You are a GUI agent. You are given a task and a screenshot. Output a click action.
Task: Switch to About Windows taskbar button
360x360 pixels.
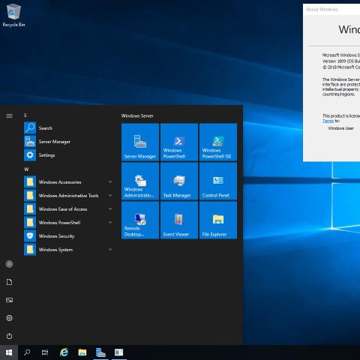(118, 352)
